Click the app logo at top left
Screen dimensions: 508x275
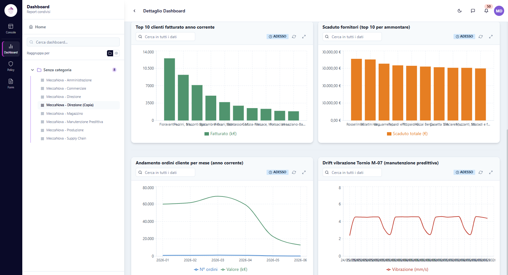pyautogui.click(x=11, y=10)
